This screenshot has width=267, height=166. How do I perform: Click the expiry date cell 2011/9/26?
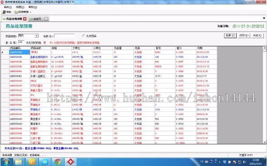(x=207, y=57)
